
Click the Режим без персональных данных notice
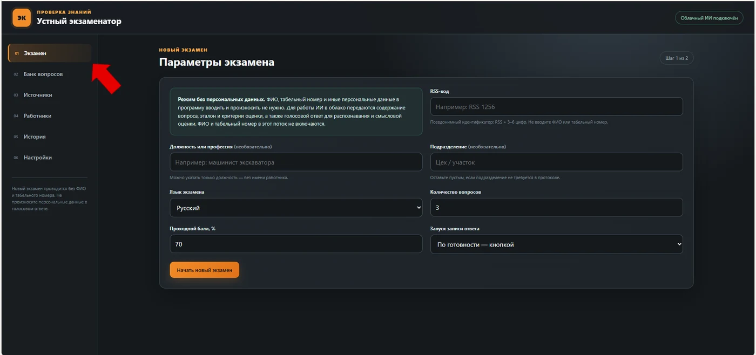pos(296,112)
